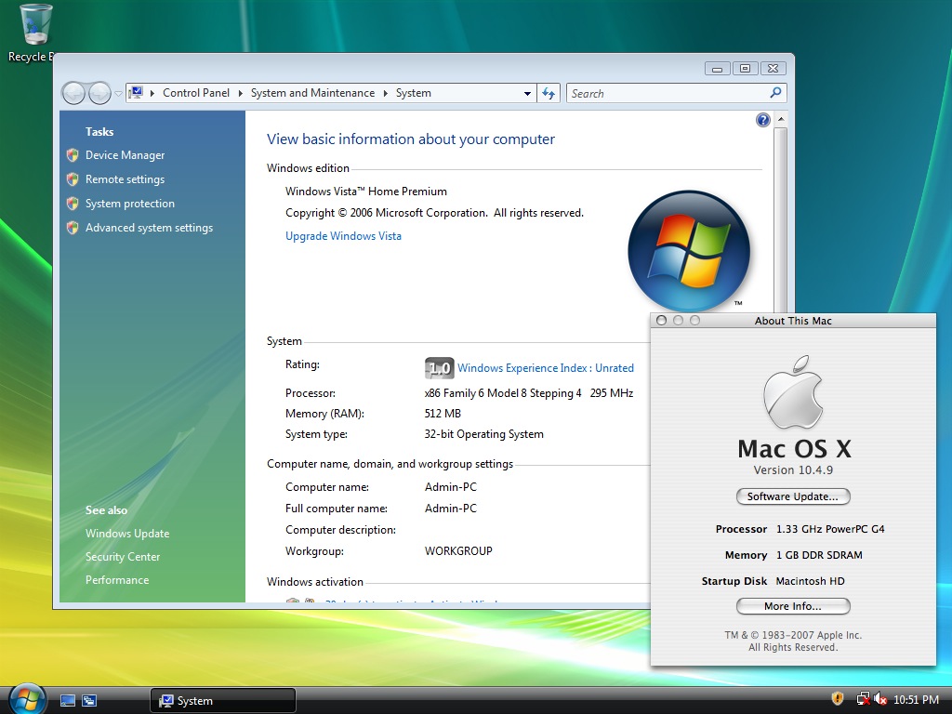Click Security shield tray icon

pos(838,699)
